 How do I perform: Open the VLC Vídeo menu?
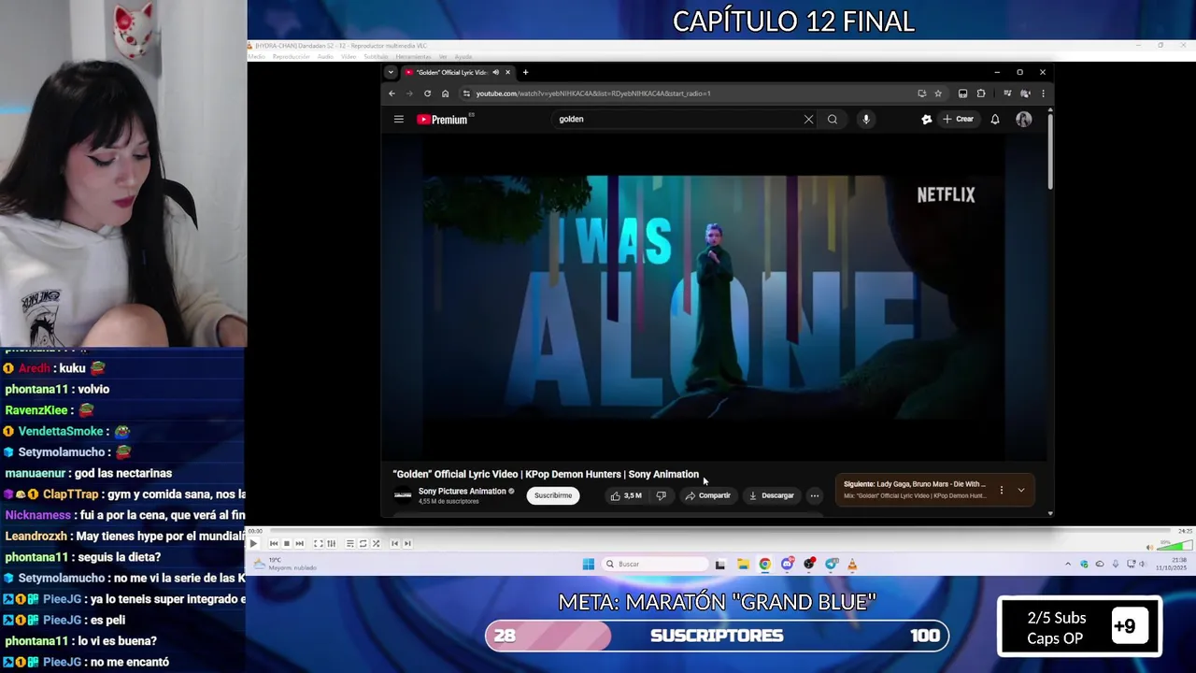(349, 57)
